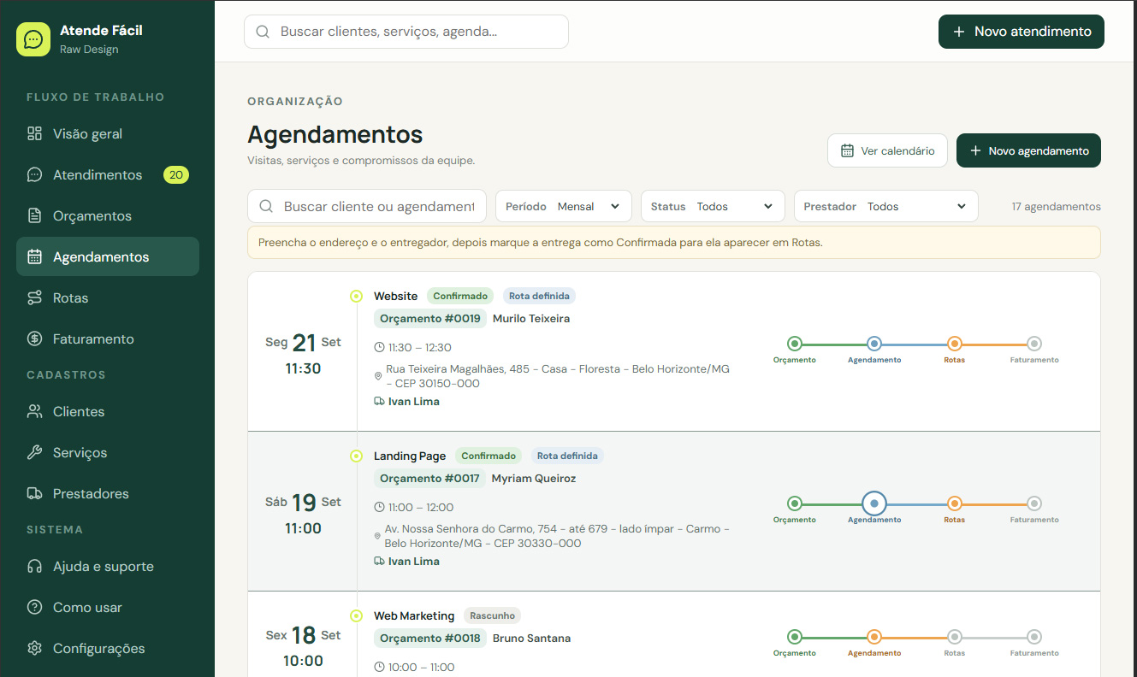
Task: Click the timeline dot next to Landing Page
Action: (x=356, y=456)
